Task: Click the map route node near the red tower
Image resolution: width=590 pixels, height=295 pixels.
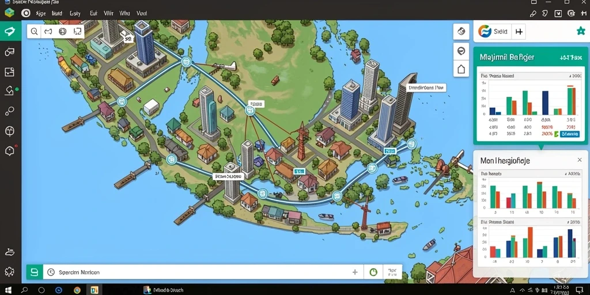Action: click(x=249, y=110)
